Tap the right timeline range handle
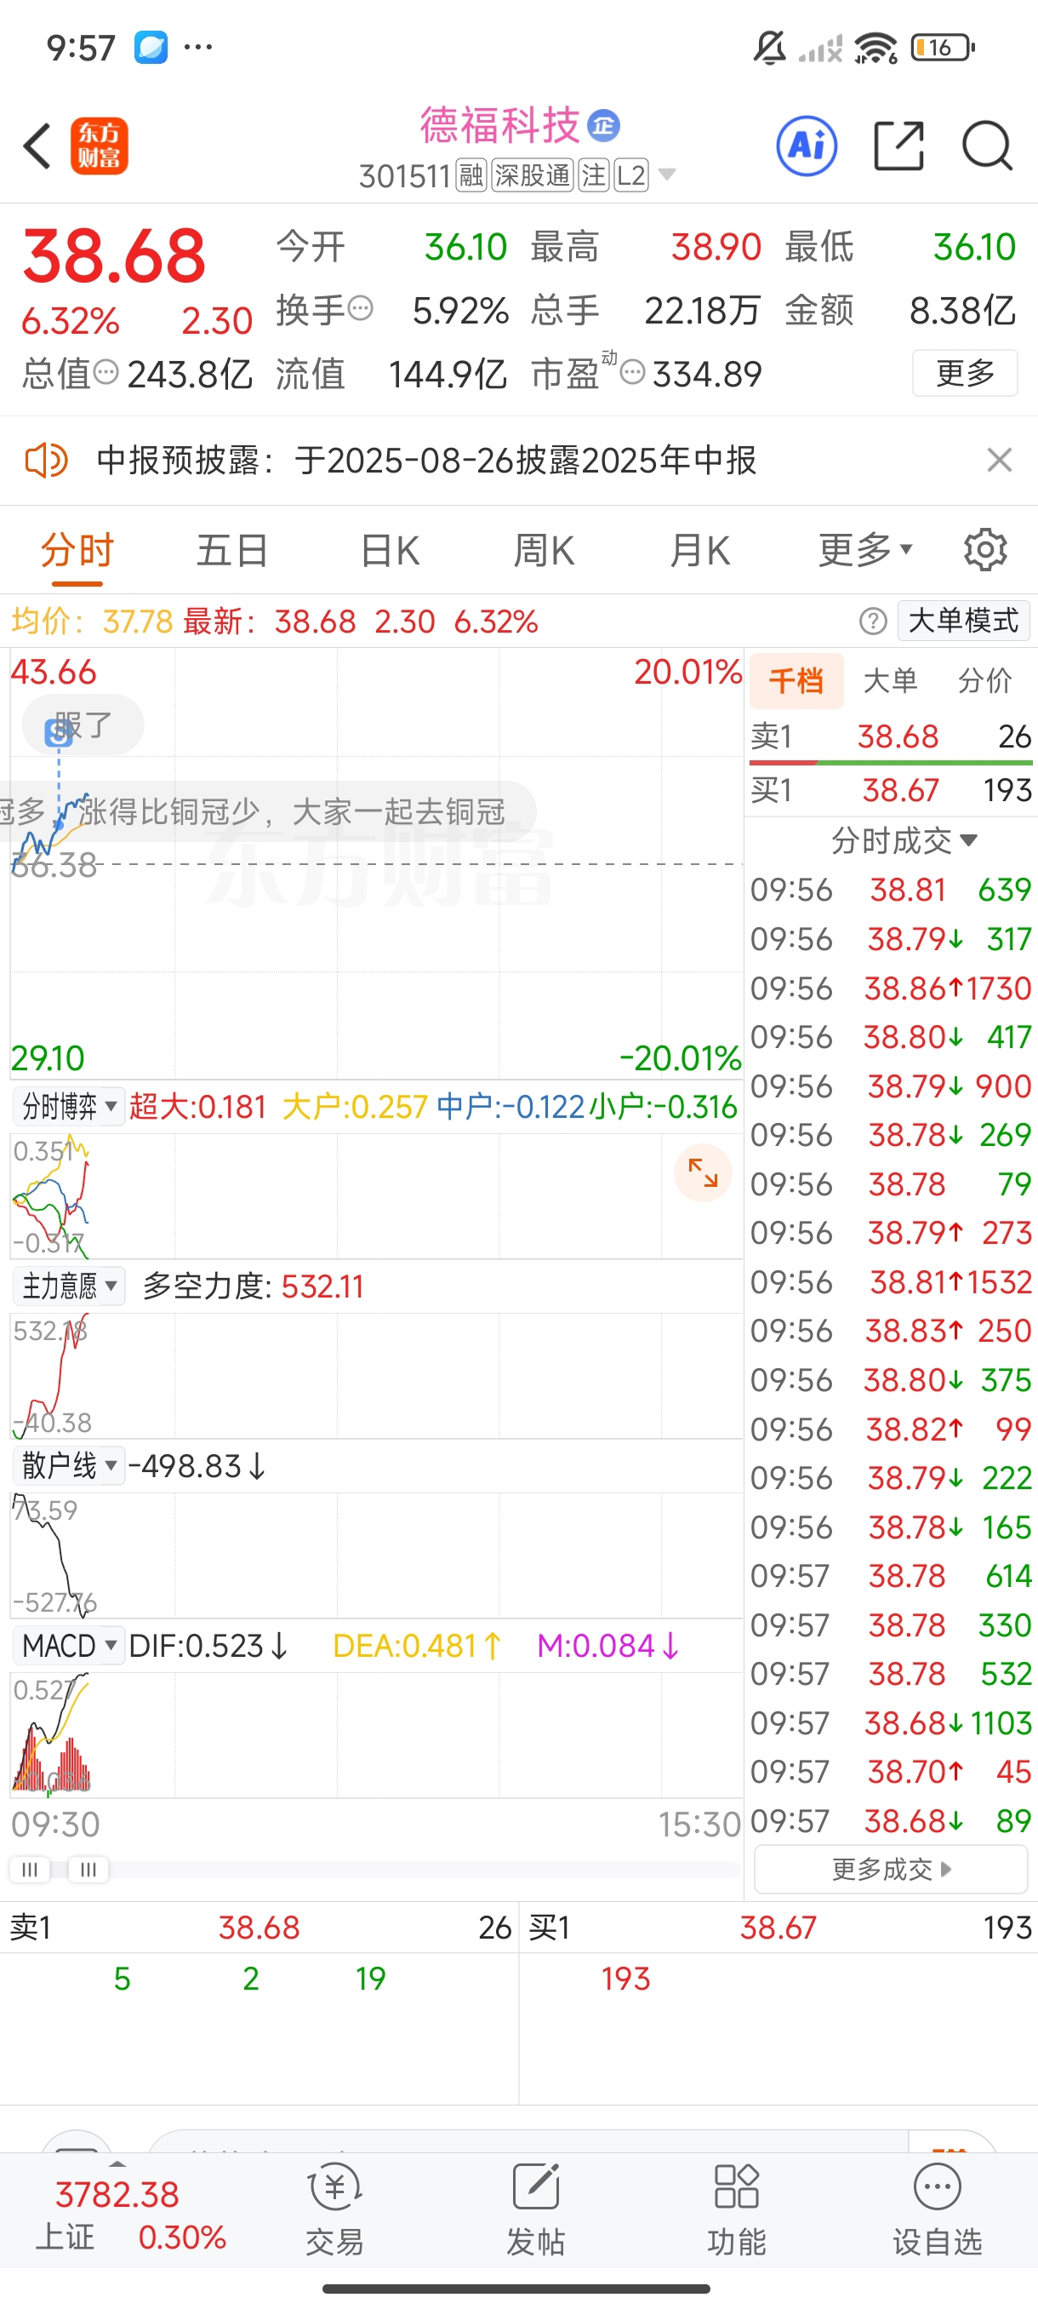This screenshot has height=2309, width=1038. tap(88, 1869)
